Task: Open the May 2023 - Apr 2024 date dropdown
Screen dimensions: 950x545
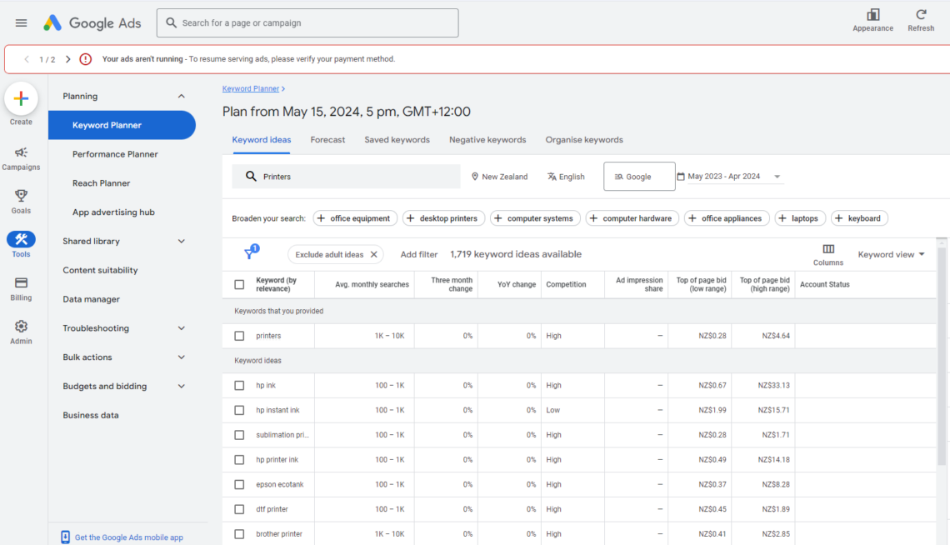Action: coord(729,176)
